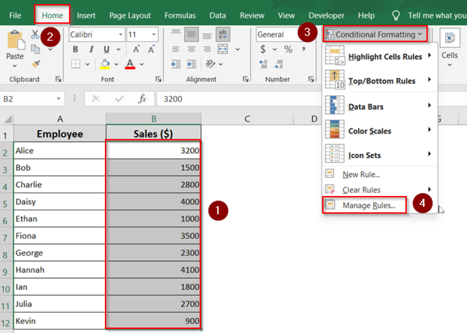Toggle Italic formatting
This screenshot has width=467, height=333.
91,49
